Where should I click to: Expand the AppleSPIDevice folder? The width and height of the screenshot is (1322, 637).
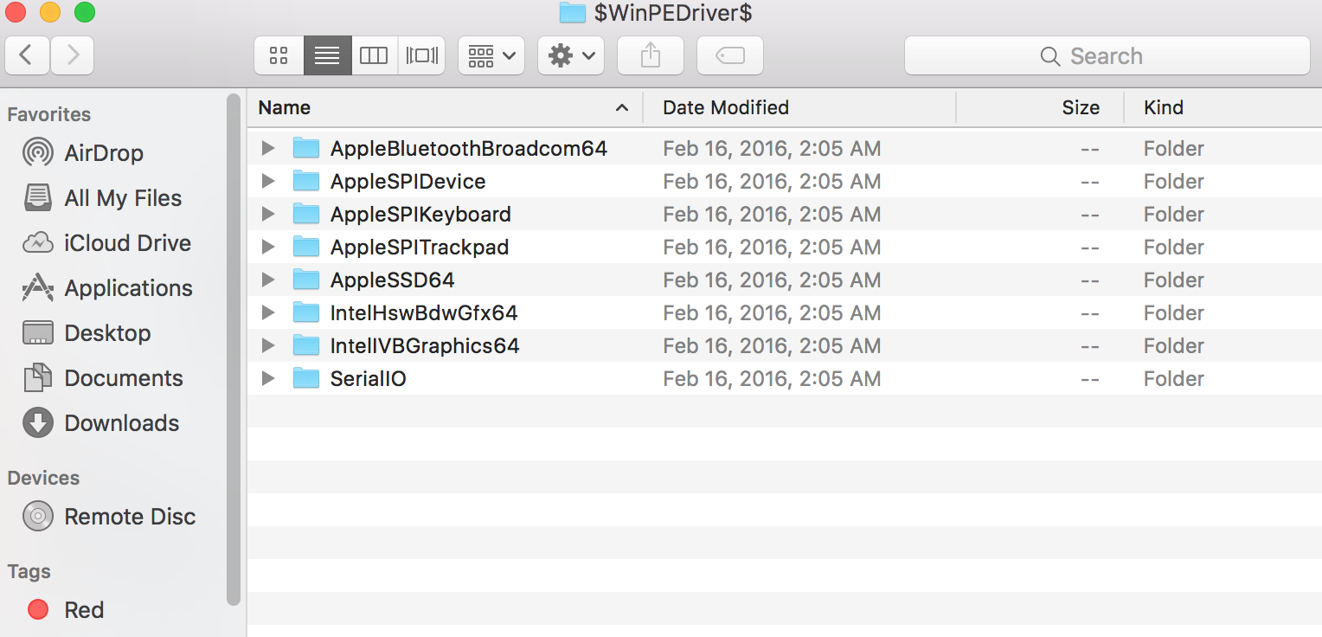tap(268, 181)
